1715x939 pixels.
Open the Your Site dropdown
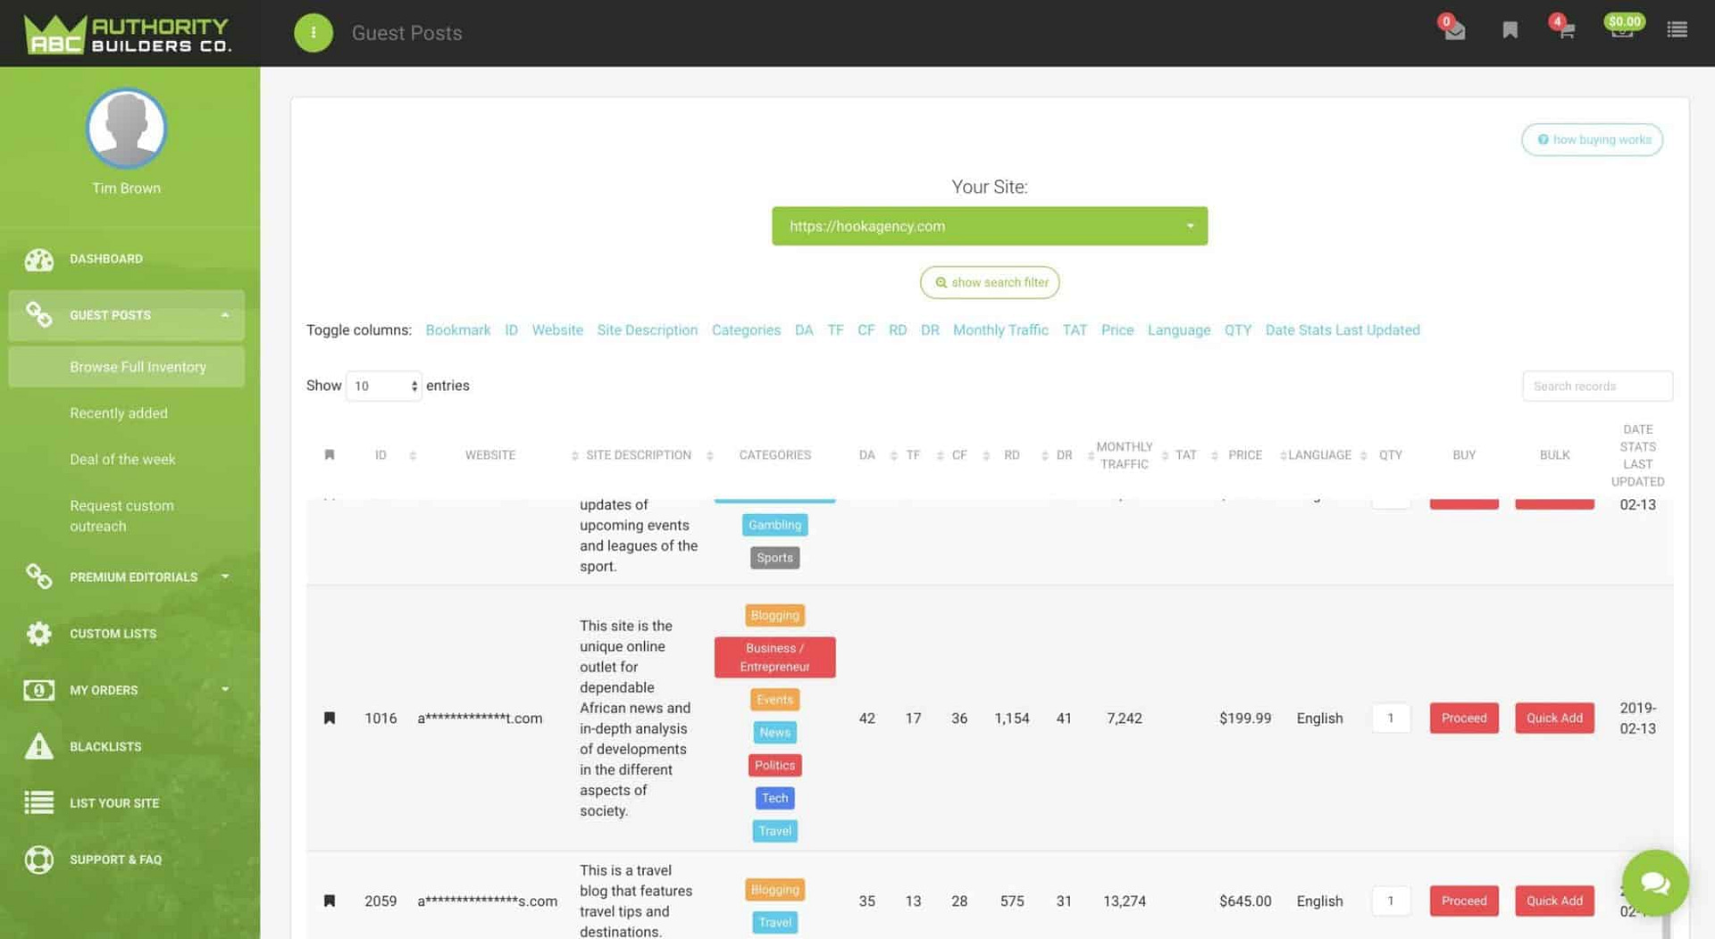coord(989,227)
